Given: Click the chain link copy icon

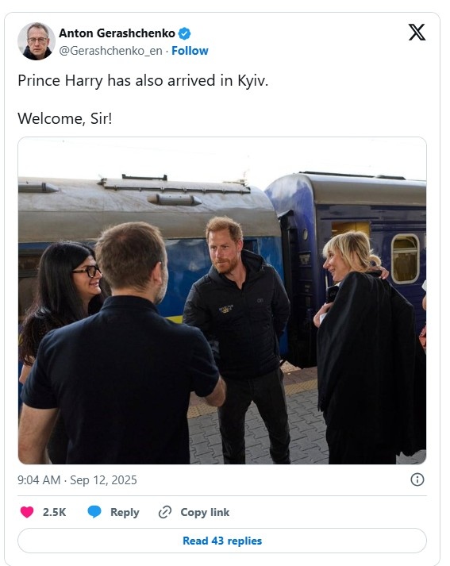Looking at the screenshot, I should click(165, 512).
